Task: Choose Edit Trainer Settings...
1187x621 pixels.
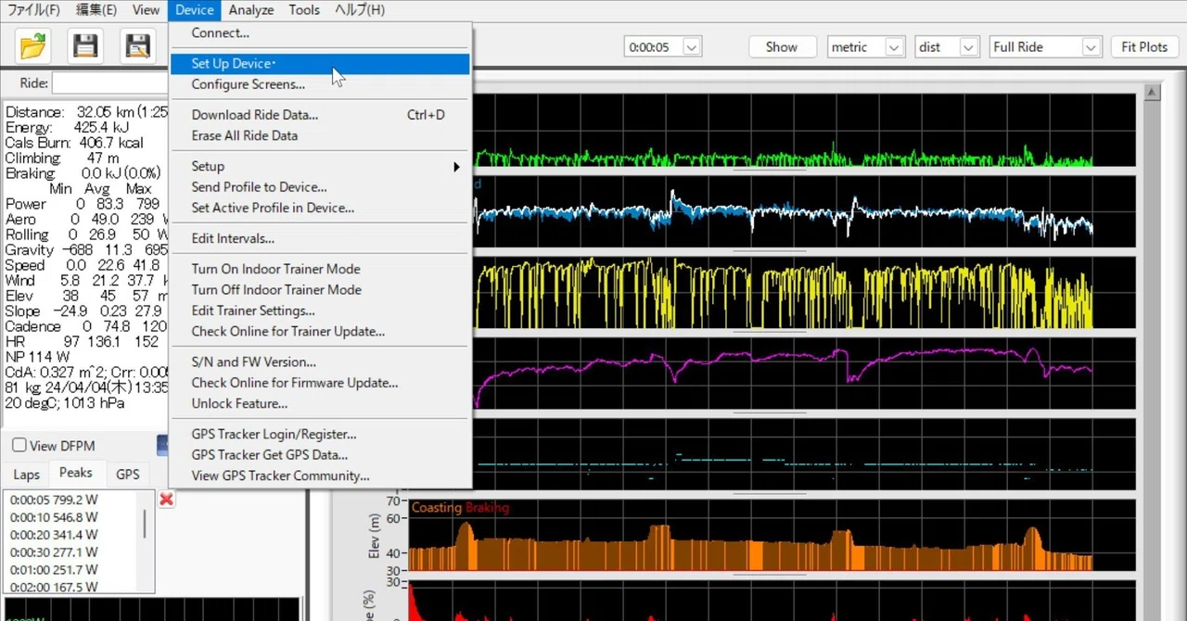Action: click(320, 310)
